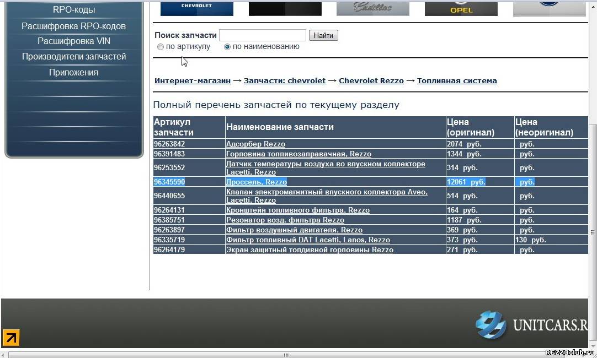Open 'Расшифровка RPO-кодов' sidebar item
Image resolution: width=597 pixels, height=358 pixels.
74,26
